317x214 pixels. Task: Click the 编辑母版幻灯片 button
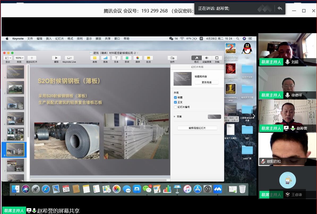[x=197, y=128]
